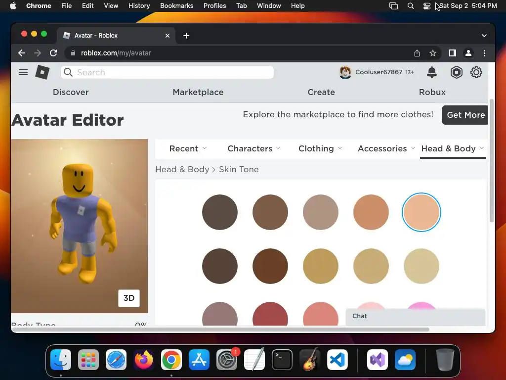Open Chrome three-dot menu
Image resolution: width=506 pixels, height=380 pixels.
coord(484,53)
